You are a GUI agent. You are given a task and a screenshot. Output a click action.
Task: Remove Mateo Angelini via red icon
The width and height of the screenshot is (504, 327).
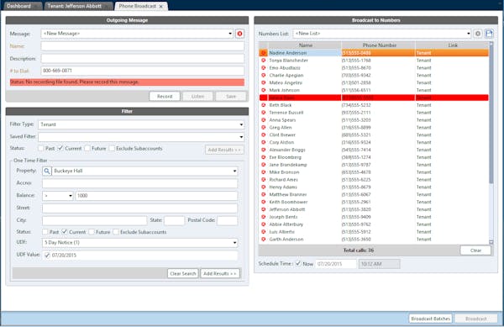(x=264, y=82)
